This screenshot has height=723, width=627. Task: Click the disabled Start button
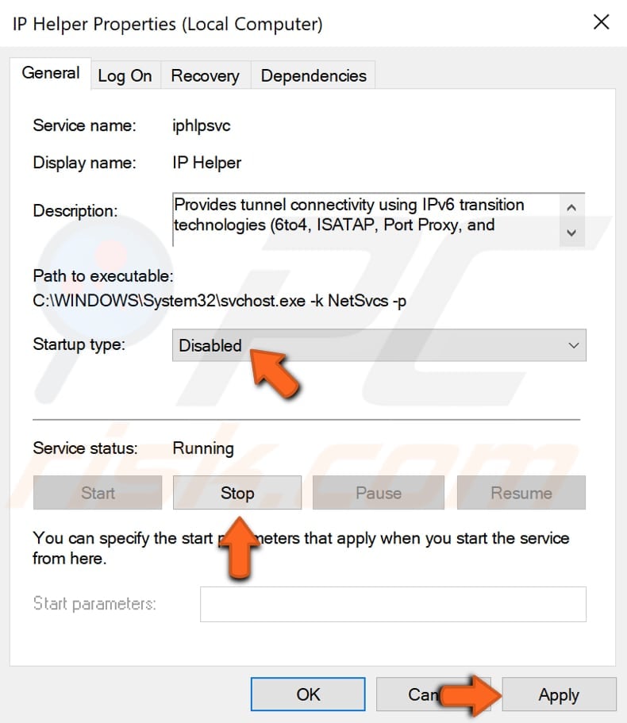click(x=98, y=493)
